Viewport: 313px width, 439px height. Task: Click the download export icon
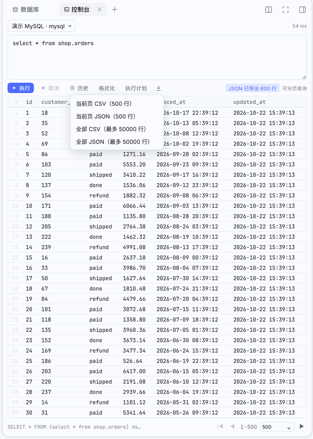159,88
